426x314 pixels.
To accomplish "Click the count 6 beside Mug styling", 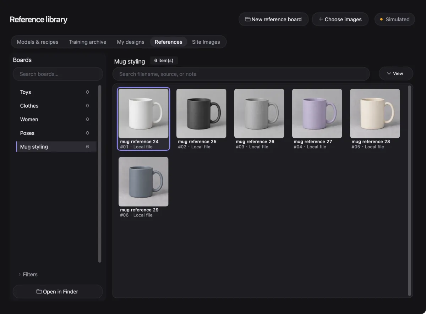I will pyautogui.click(x=87, y=147).
